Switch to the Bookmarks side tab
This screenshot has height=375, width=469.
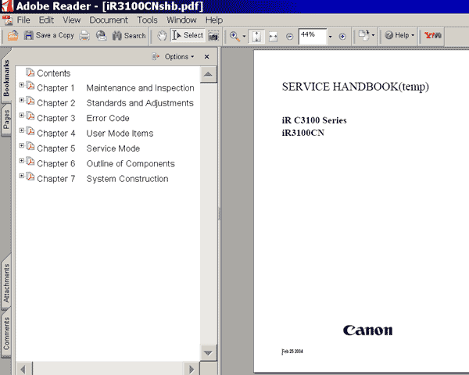(x=6, y=78)
